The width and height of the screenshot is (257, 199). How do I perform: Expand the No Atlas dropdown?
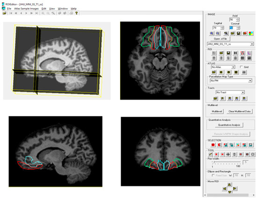[x=223, y=67]
